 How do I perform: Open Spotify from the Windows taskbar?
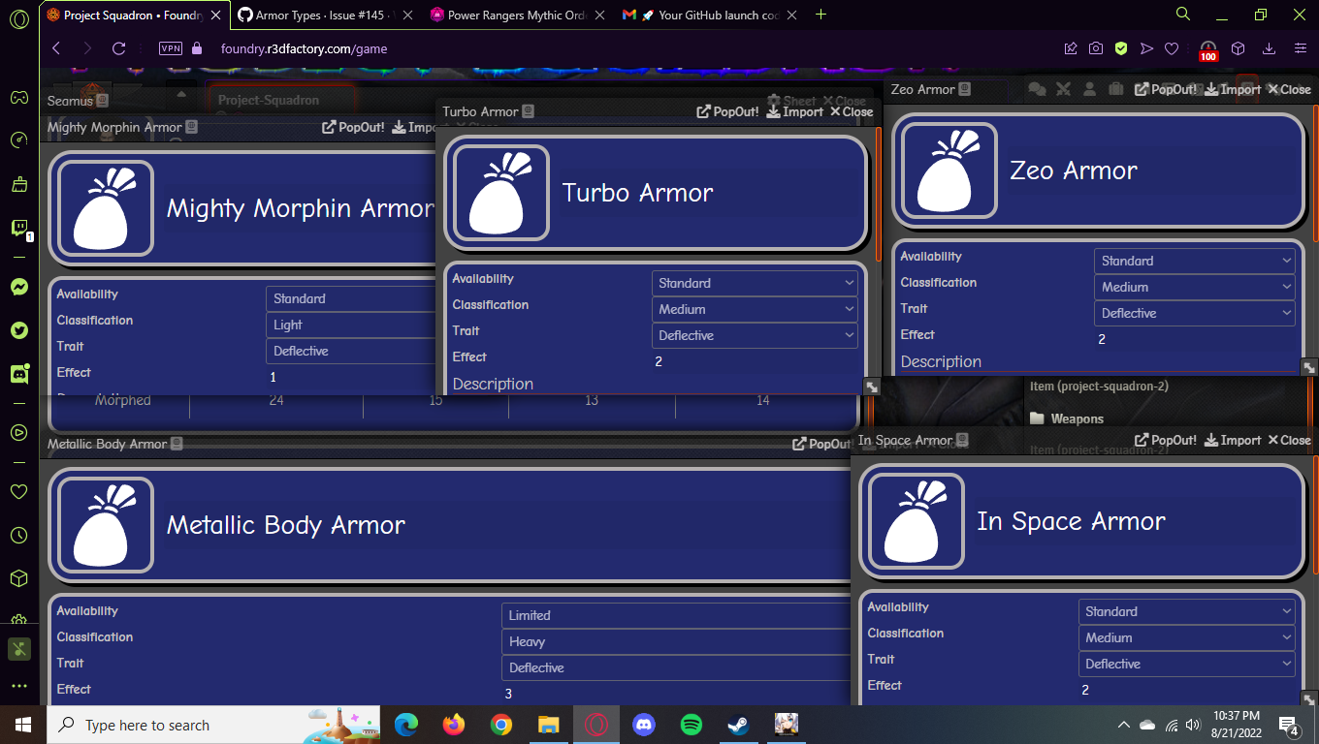pyautogui.click(x=691, y=725)
